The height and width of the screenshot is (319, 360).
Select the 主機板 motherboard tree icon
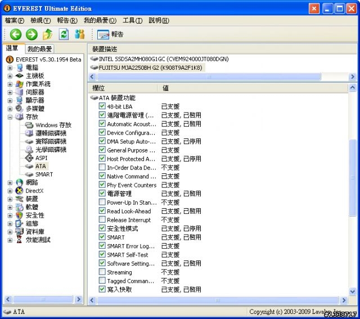(x=20, y=76)
